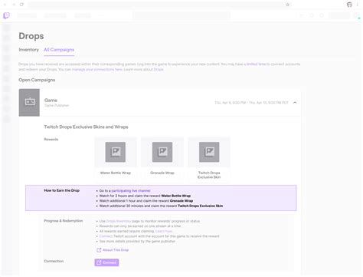
Task: Click the browser profile avatar icon
Action: coord(349,5)
